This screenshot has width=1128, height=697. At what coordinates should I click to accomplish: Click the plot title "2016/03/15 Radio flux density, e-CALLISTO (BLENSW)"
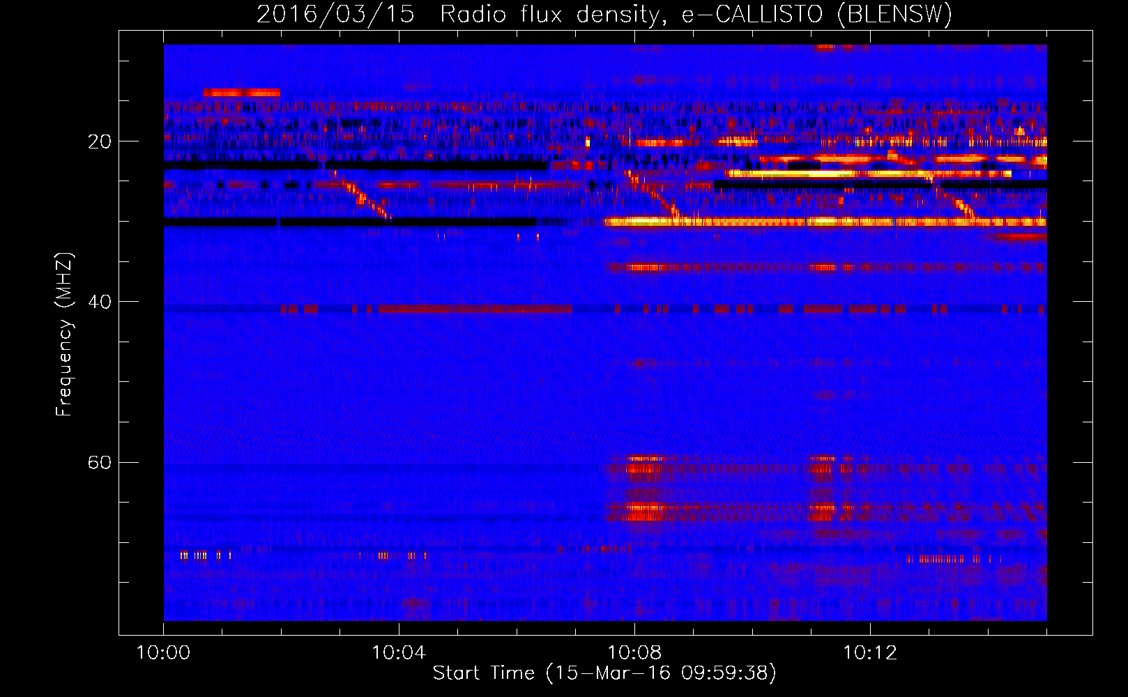(x=604, y=14)
